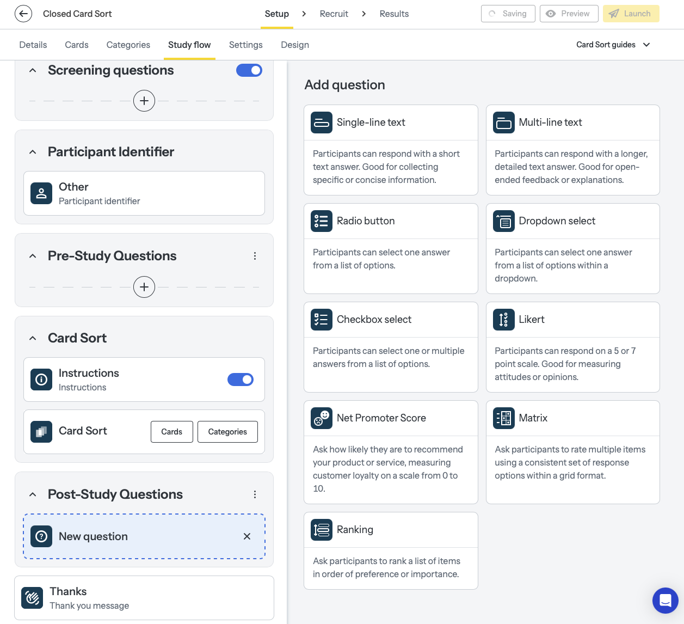
Task: Open the Intercom chat bubble
Action: click(x=665, y=601)
